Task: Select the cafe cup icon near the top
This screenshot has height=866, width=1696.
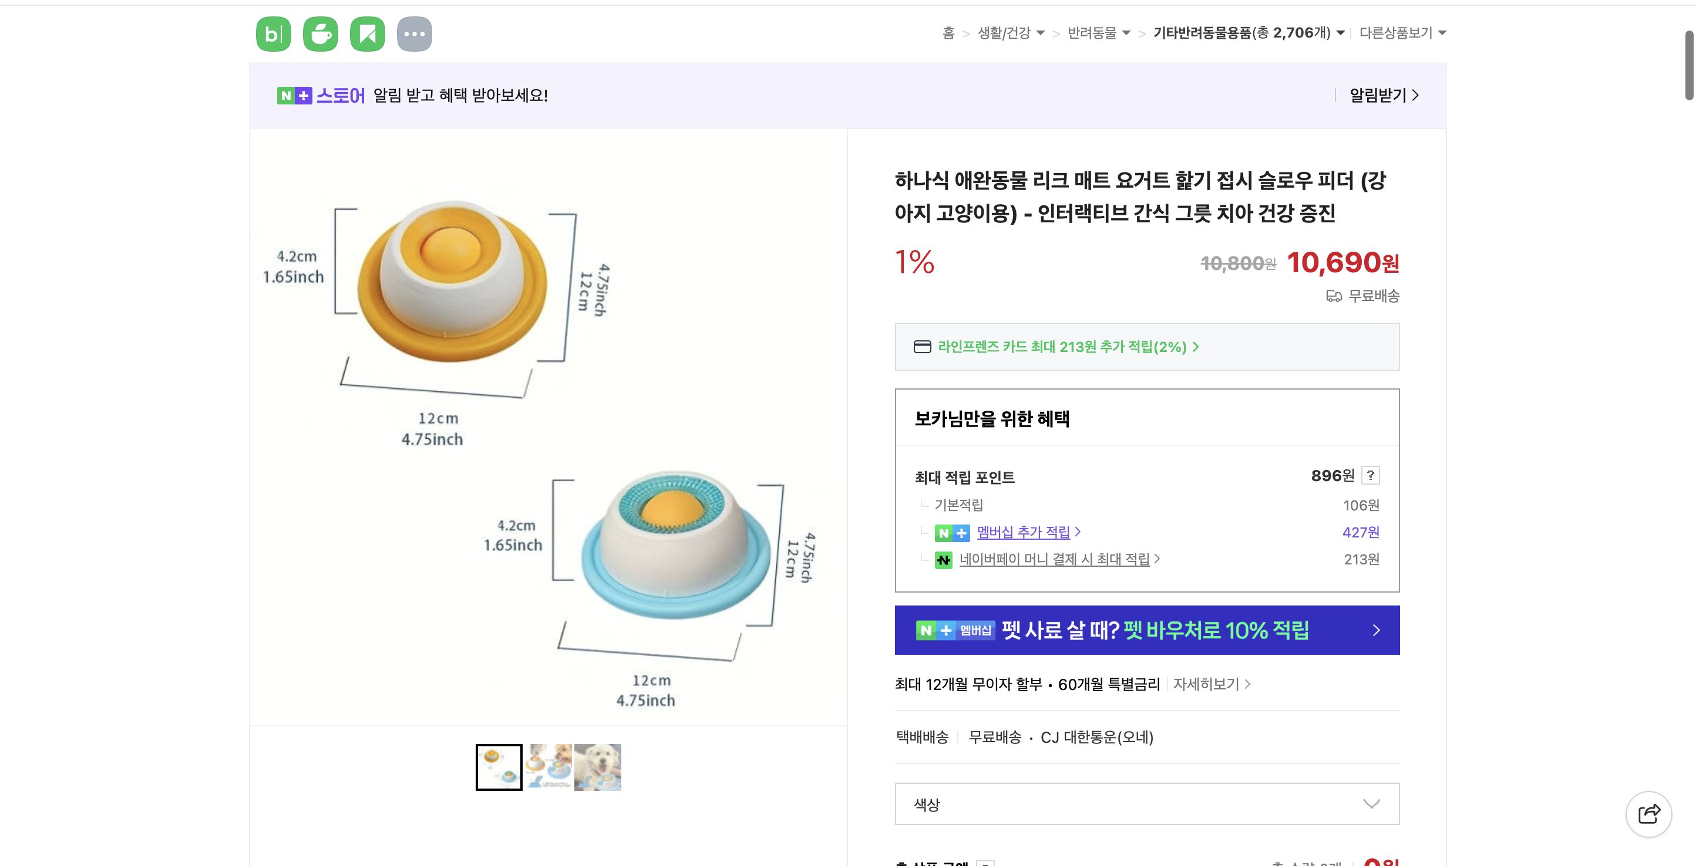Action: 319,33
